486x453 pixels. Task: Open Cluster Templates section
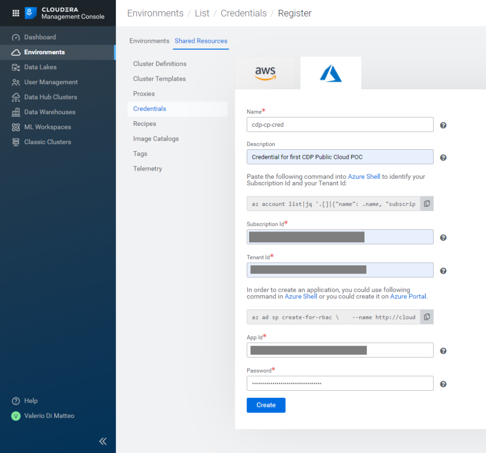tap(159, 79)
